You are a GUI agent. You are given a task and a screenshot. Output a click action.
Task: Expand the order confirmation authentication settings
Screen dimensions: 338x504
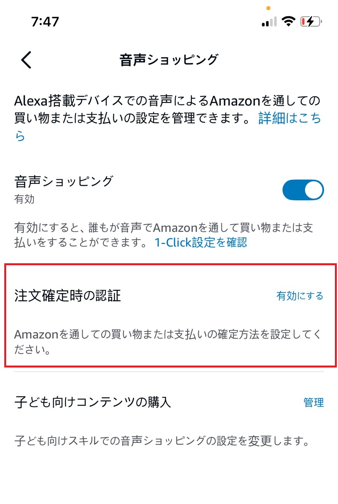[299, 296]
